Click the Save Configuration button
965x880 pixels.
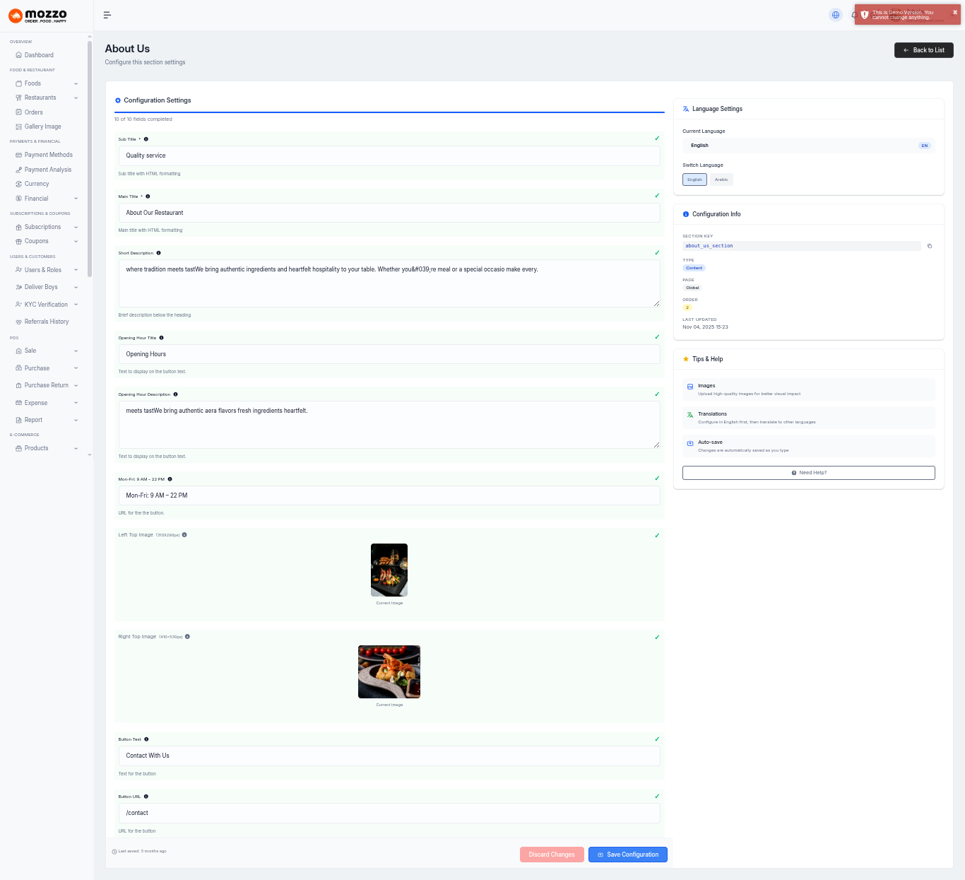tap(627, 855)
